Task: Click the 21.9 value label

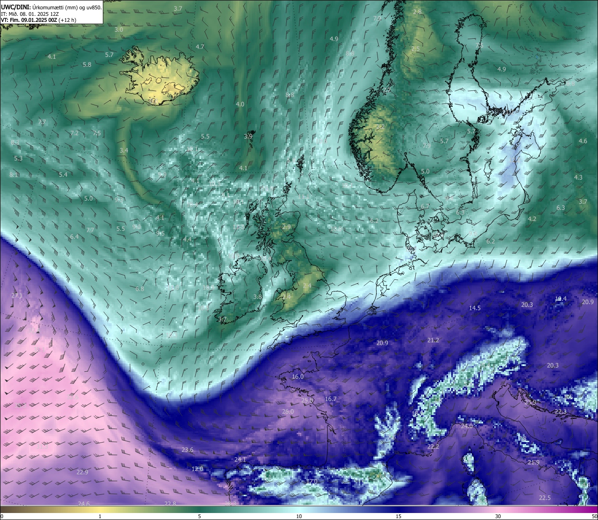Action: click(x=534, y=462)
